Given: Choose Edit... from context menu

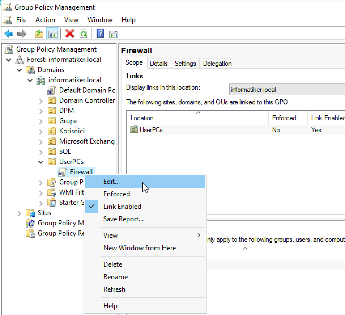Looking at the screenshot, I should point(145,182).
